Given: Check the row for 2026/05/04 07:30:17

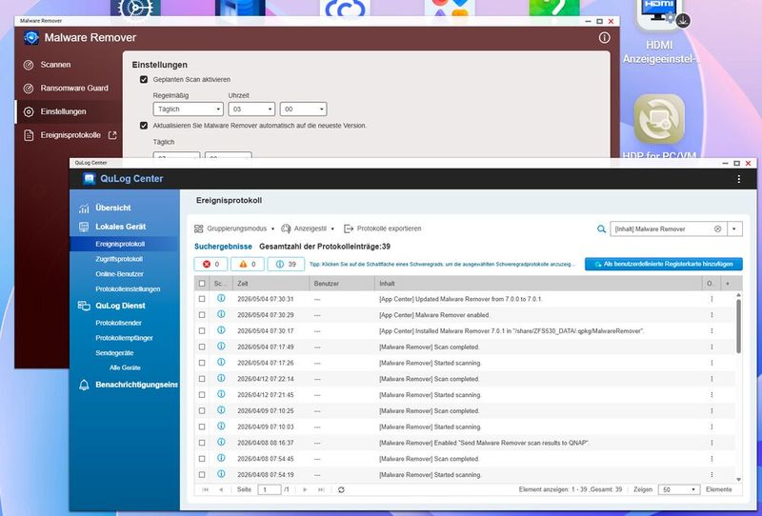Looking at the screenshot, I should 202,331.
